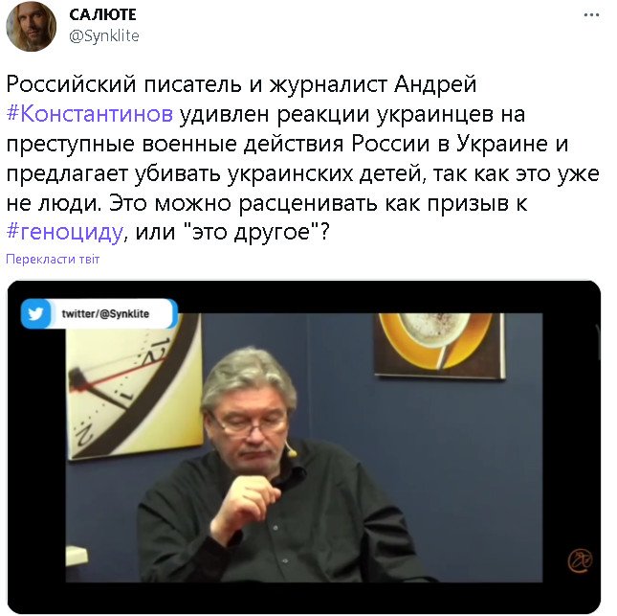Follow the #Константинов hashtag link
This screenshot has width=617, height=616.
[90, 114]
